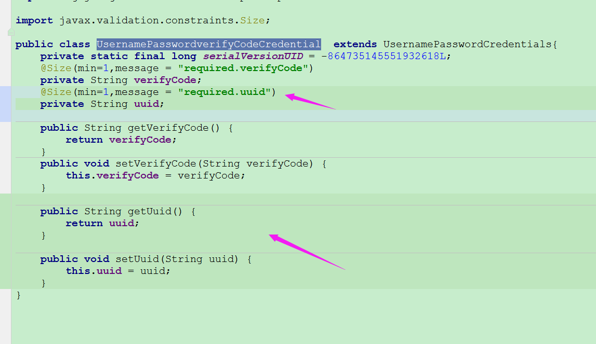This screenshot has width=596, height=344.
Task: Click the serialVersionUID long number value
Action: (x=383, y=57)
